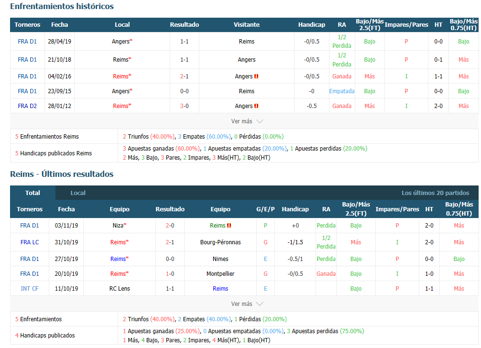Click blue Reims on 11/10/19 row
Viewport: 481px width, 348px height.
pos(220,289)
